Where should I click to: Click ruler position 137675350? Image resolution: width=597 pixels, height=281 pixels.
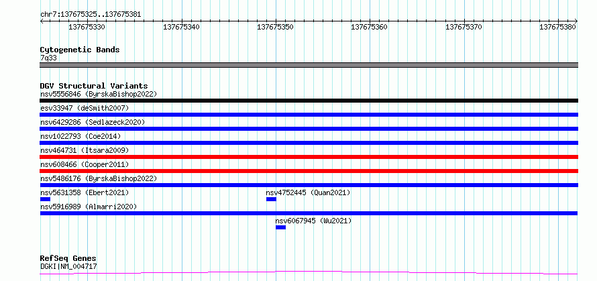coord(275,27)
